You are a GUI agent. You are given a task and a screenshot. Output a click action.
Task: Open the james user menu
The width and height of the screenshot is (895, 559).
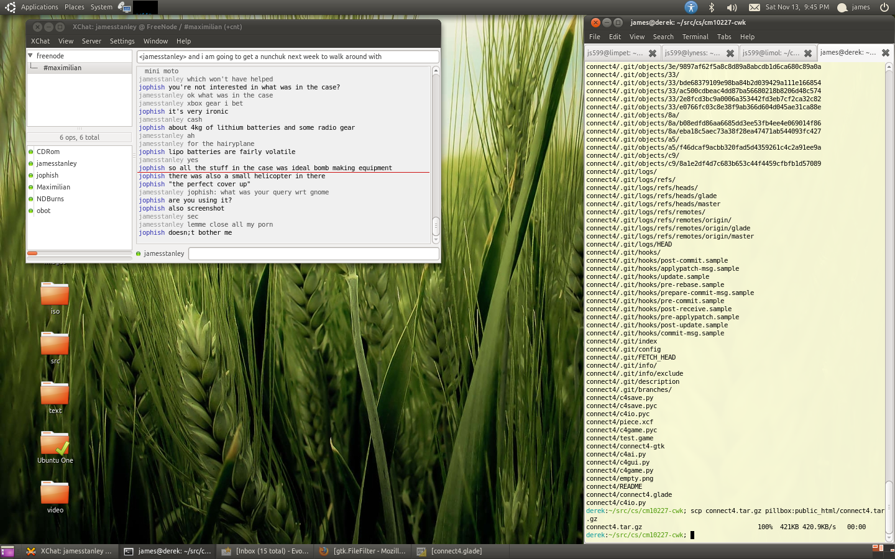(x=855, y=7)
